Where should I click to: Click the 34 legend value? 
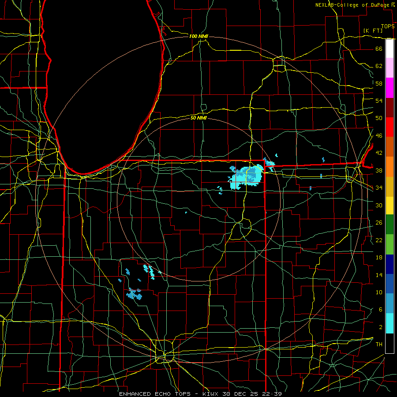point(379,188)
